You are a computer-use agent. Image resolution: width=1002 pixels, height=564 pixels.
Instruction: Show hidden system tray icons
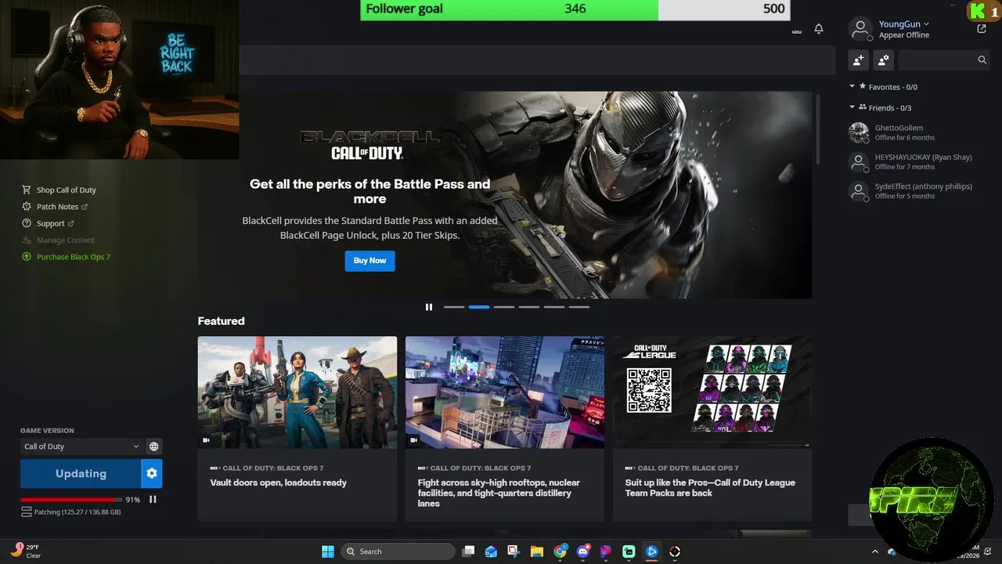(x=875, y=551)
